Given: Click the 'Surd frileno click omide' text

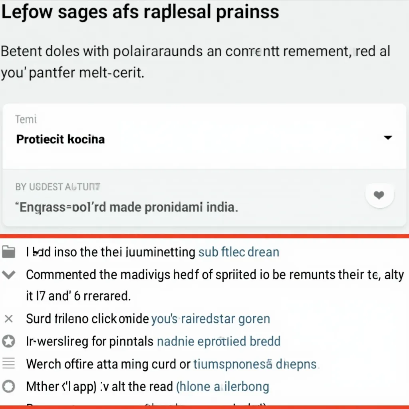Looking at the screenshot, I should click(x=87, y=319).
